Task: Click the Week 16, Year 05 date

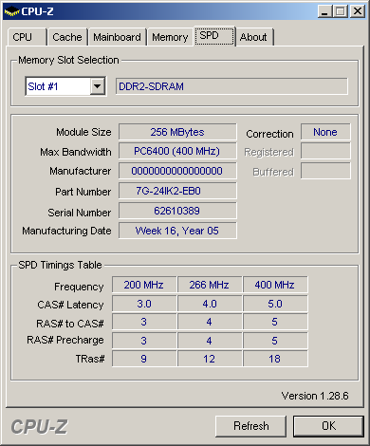Action: point(177,231)
